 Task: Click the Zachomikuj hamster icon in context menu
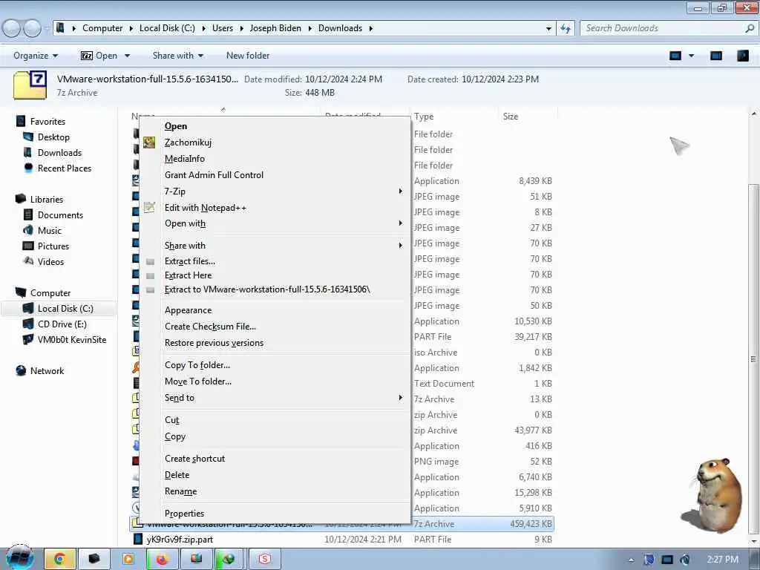[x=149, y=142]
